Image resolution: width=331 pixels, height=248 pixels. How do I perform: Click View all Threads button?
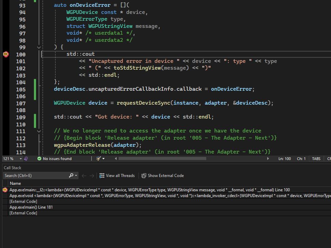117,176
